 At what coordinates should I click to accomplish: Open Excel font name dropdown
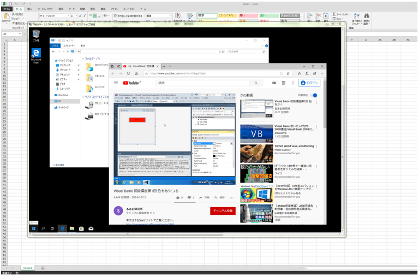click(68, 16)
